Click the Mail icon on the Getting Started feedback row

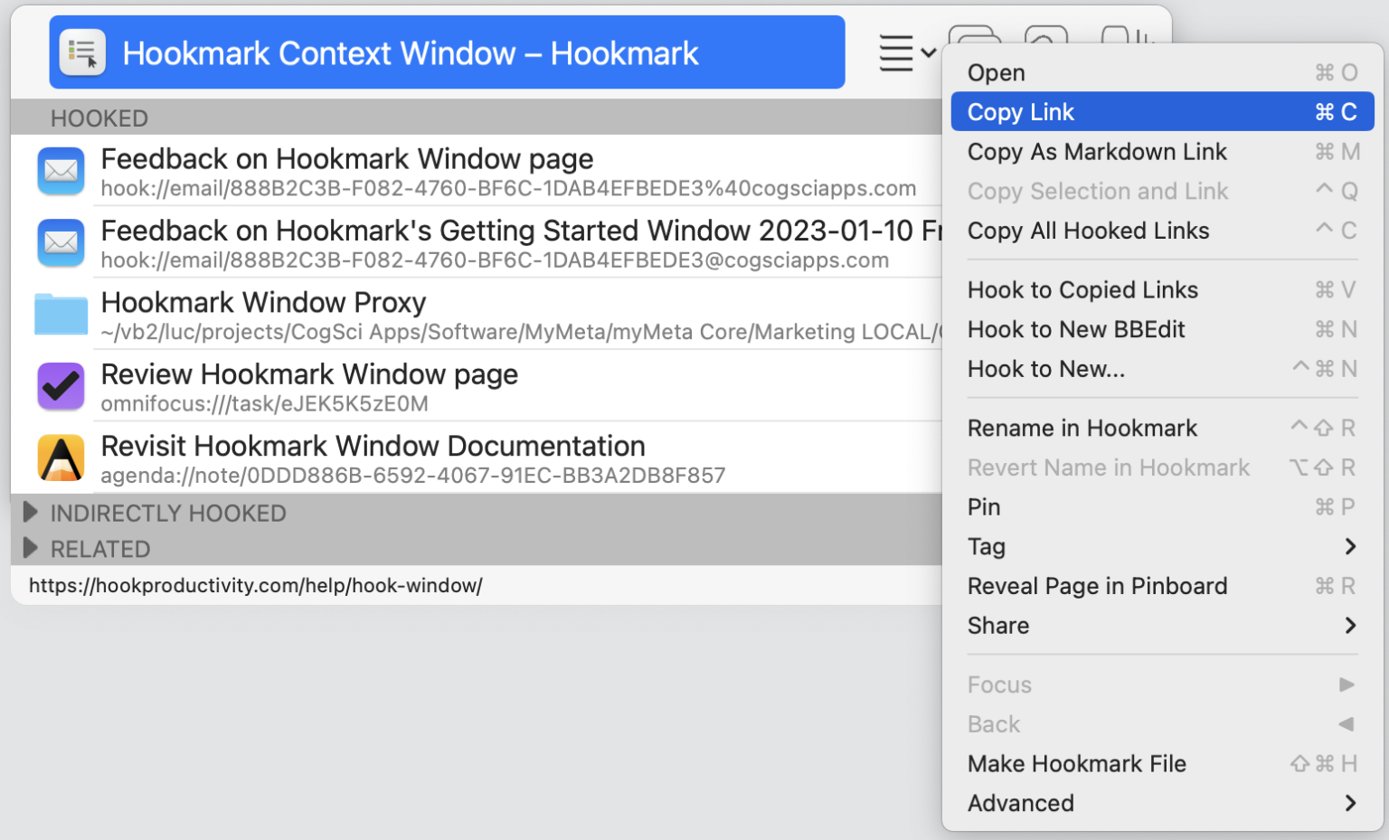point(60,242)
